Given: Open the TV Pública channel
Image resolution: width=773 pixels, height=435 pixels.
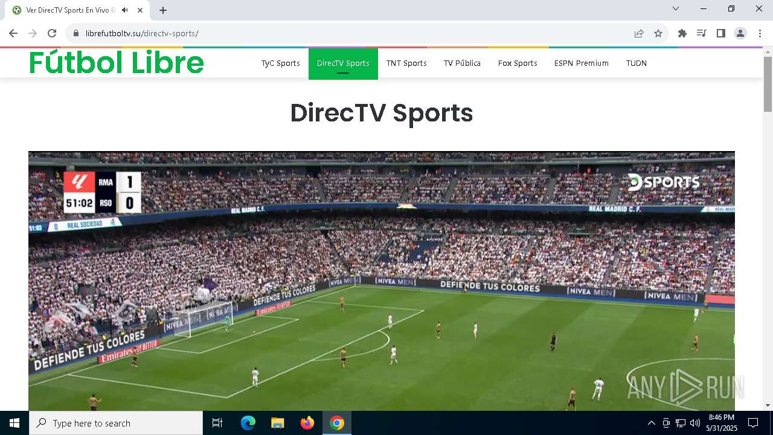Looking at the screenshot, I should click(462, 63).
